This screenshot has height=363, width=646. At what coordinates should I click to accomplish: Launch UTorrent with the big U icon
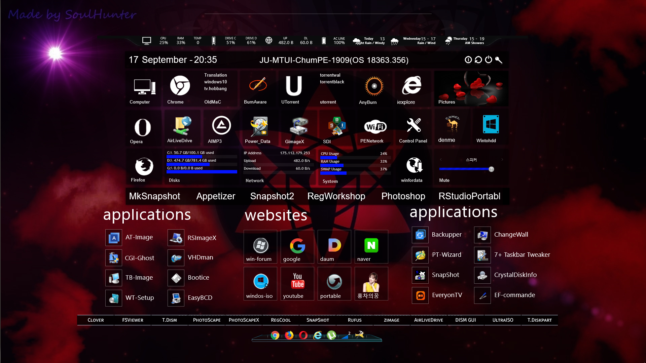(x=294, y=86)
